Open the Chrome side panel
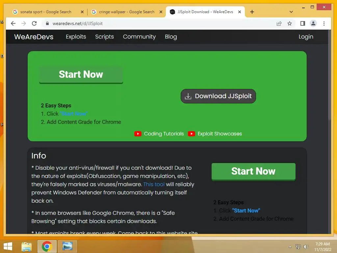 click(303, 23)
